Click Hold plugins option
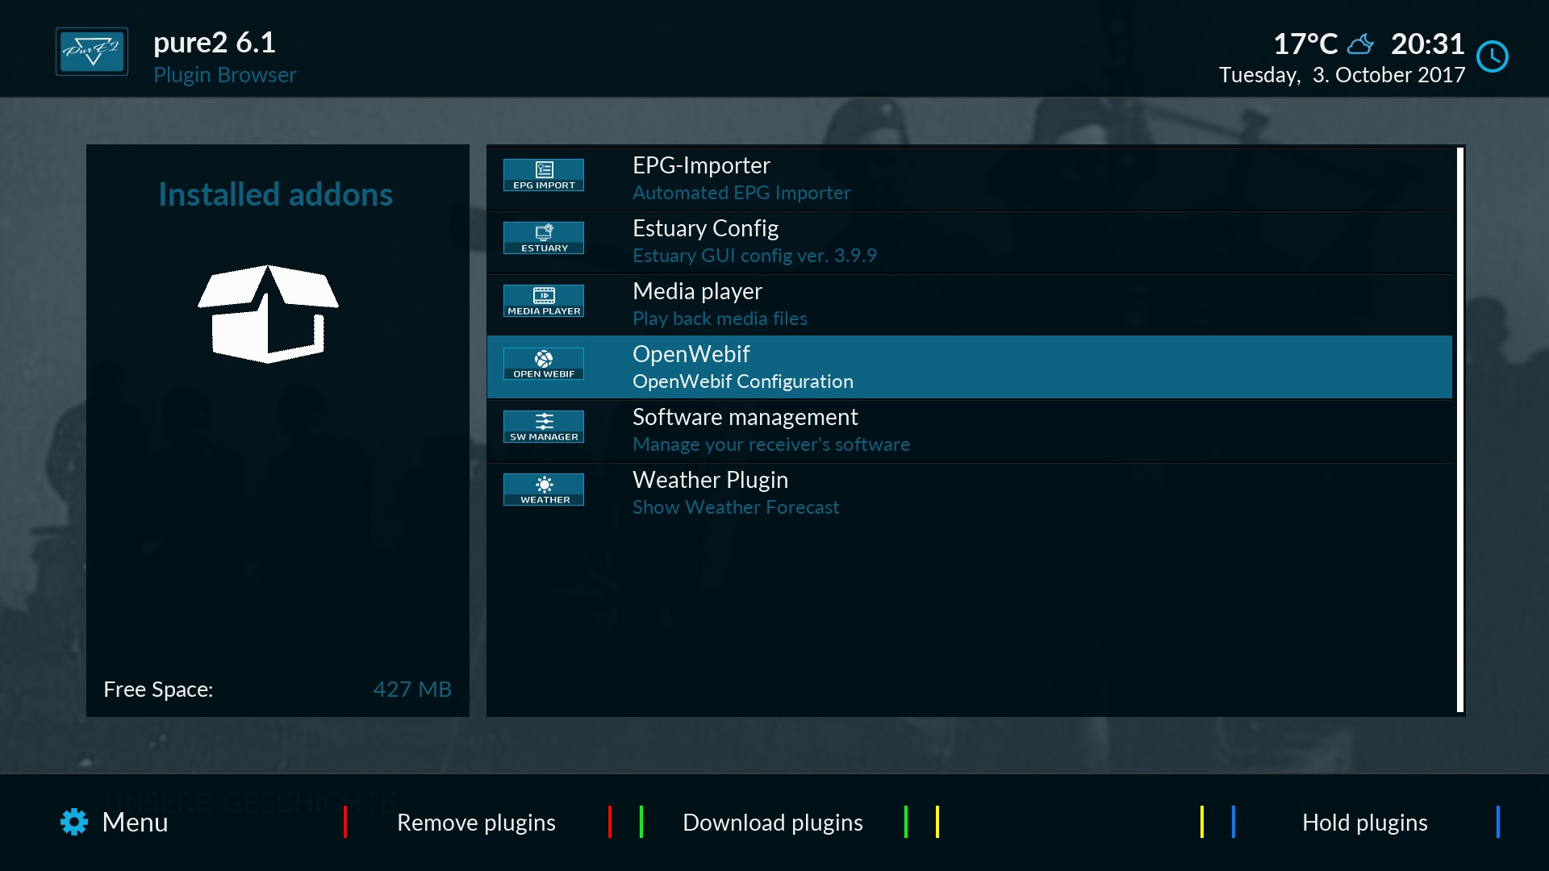Screen dimensions: 1549x871 point(1366,822)
